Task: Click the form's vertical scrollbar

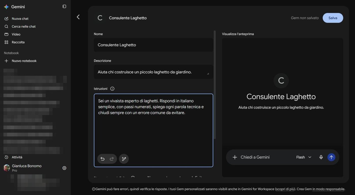Action: point(215,85)
